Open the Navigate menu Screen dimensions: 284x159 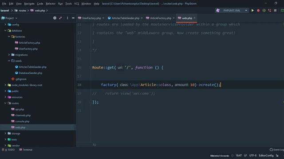pos(29,4)
